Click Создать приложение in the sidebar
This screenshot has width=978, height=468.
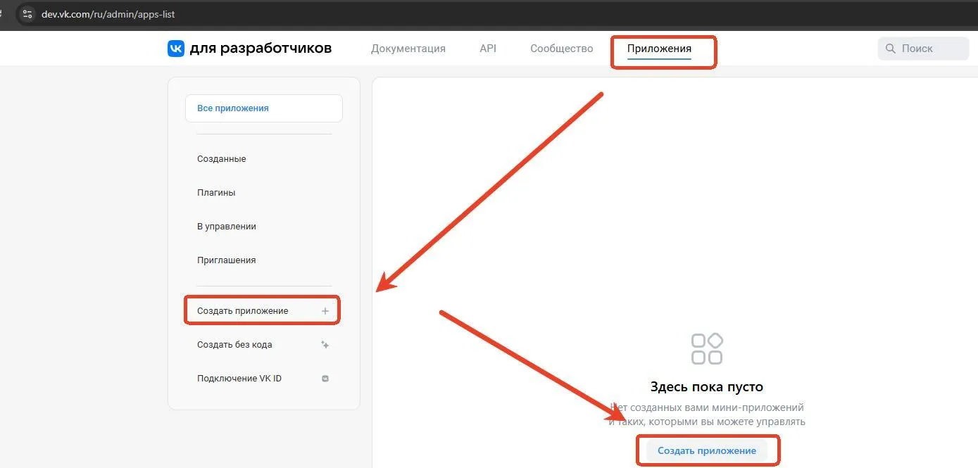click(264, 311)
